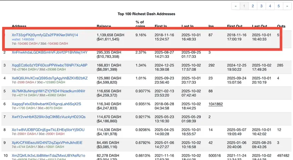Click the 0.6613% coin share value
The image size is (293, 160).
tap(143, 155)
